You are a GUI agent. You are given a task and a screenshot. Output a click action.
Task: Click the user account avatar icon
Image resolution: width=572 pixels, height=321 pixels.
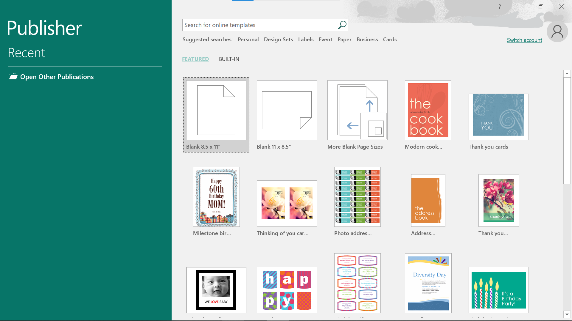(557, 32)
